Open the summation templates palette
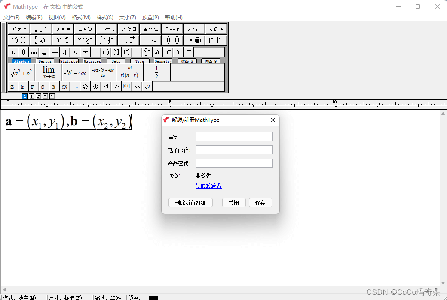 (x=85, y=40)
